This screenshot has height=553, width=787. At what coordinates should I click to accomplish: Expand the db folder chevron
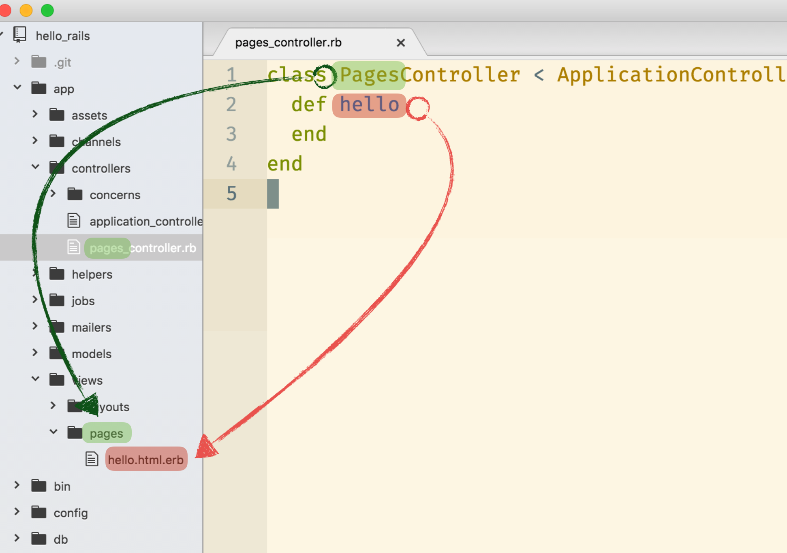point(17,538)
